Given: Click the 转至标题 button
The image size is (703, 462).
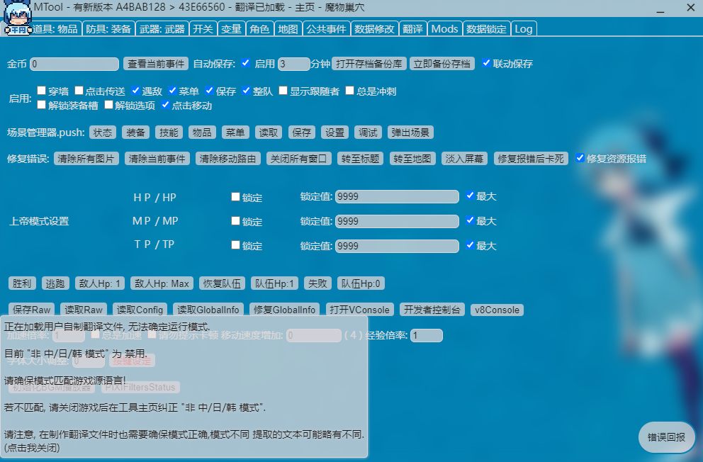Looking at the screenshot, I should coord(360,159).
